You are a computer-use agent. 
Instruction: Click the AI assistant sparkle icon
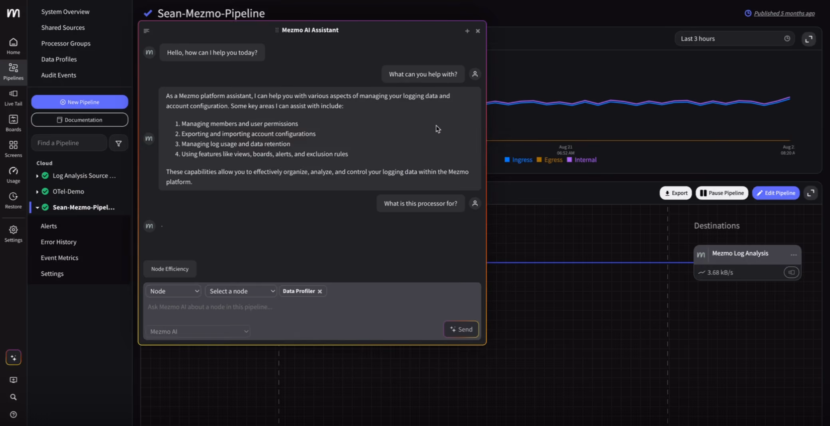click(13, 358)
